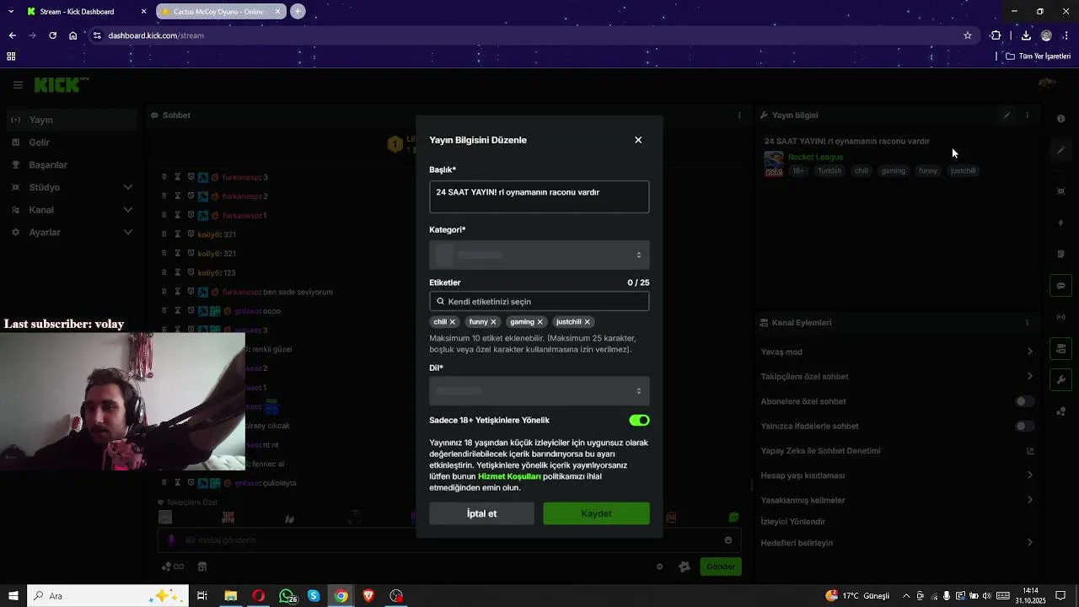1079x607 pixels.
Task: Open emoji picker in chat input
Action: point(728,540)
